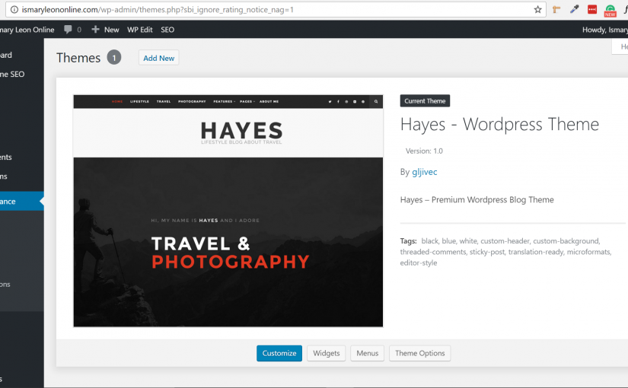Click the Widgets button

coord(326,353)
